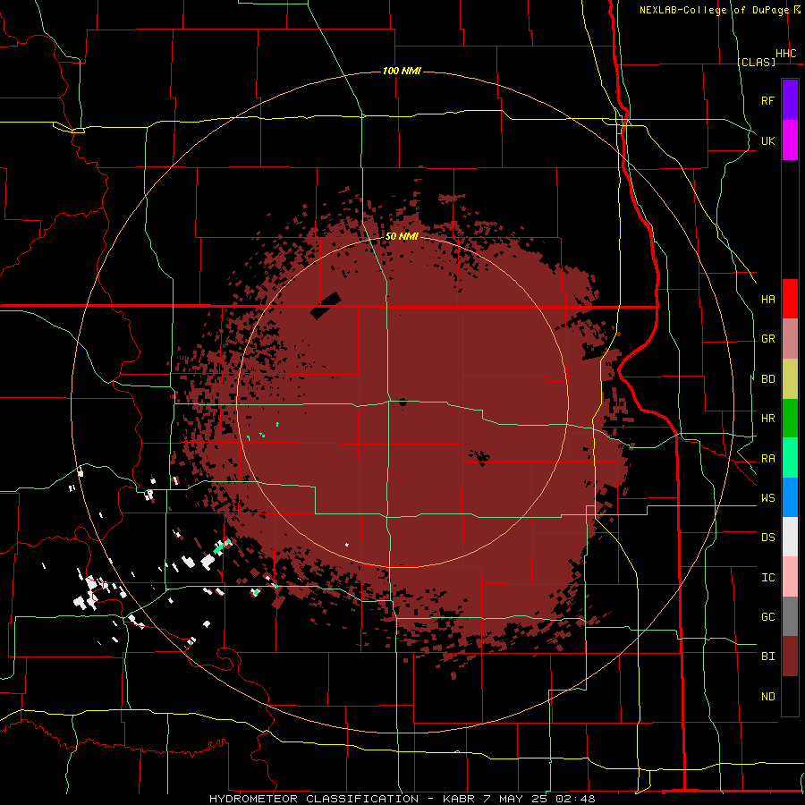Click the ND black legend swatch
Viewport: 805px width, 805px height.
tap(790, 696)
